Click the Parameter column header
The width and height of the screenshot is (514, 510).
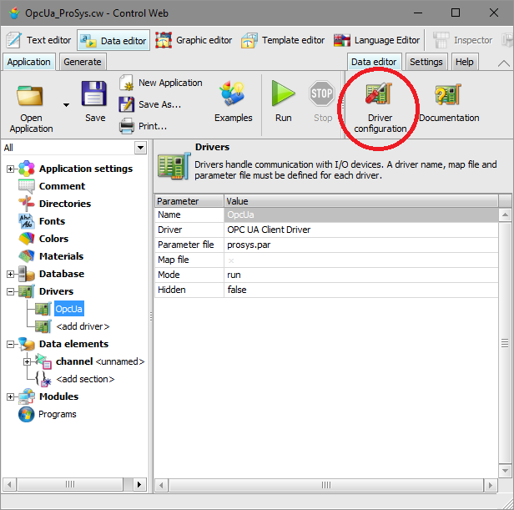[189, 201]
